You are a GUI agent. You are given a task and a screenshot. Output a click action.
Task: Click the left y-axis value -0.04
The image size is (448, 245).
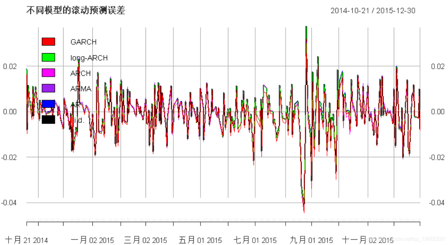pyautogui.click(x=9, y=202)
